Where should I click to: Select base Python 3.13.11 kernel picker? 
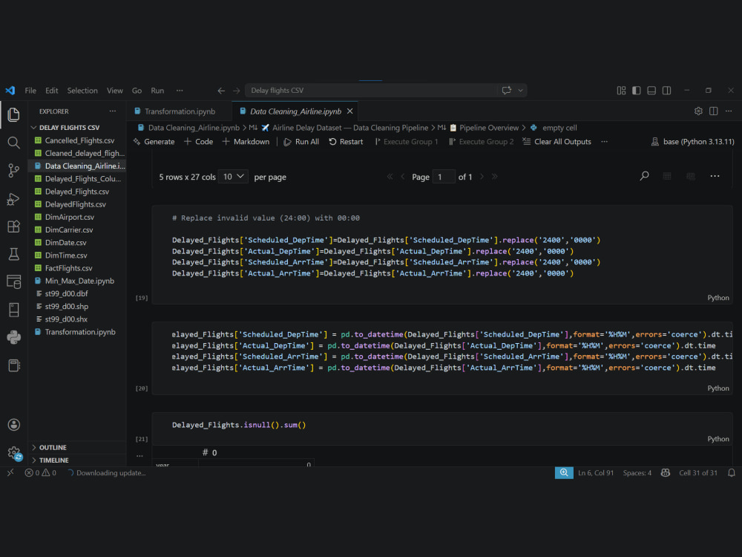click(x=693, y=142)
